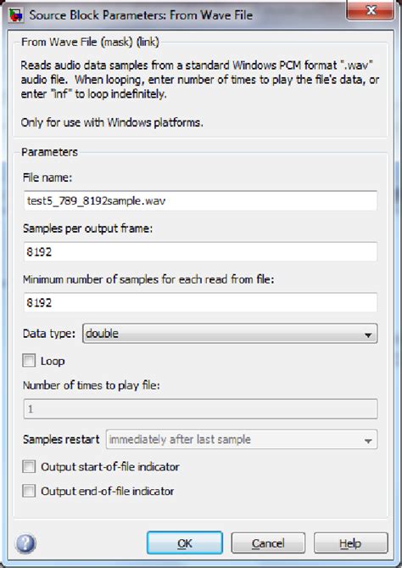The width and height of the screenshot is (402, 568).
Task: Click the Samples per output frame field
Action: tap(200, 252)
